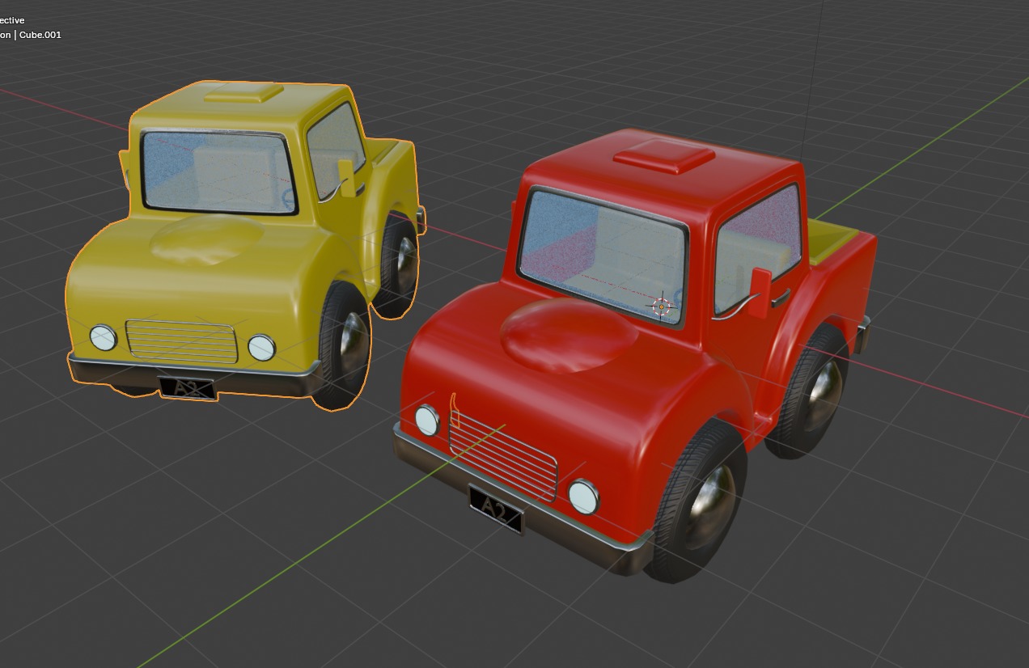Viewport: 1029px width, 668px height.
Task: Click the yellow truck's front grille
Action: point(181,342)
